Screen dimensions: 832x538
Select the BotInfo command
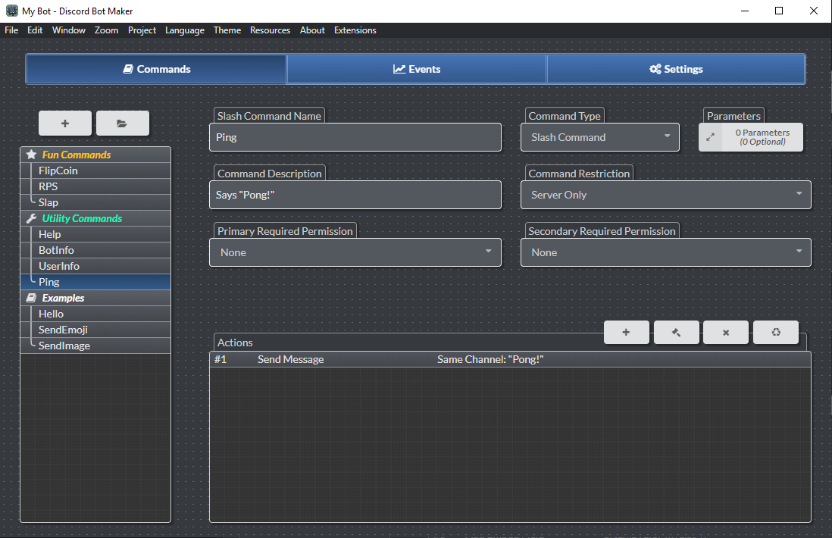tap(95, 250)
